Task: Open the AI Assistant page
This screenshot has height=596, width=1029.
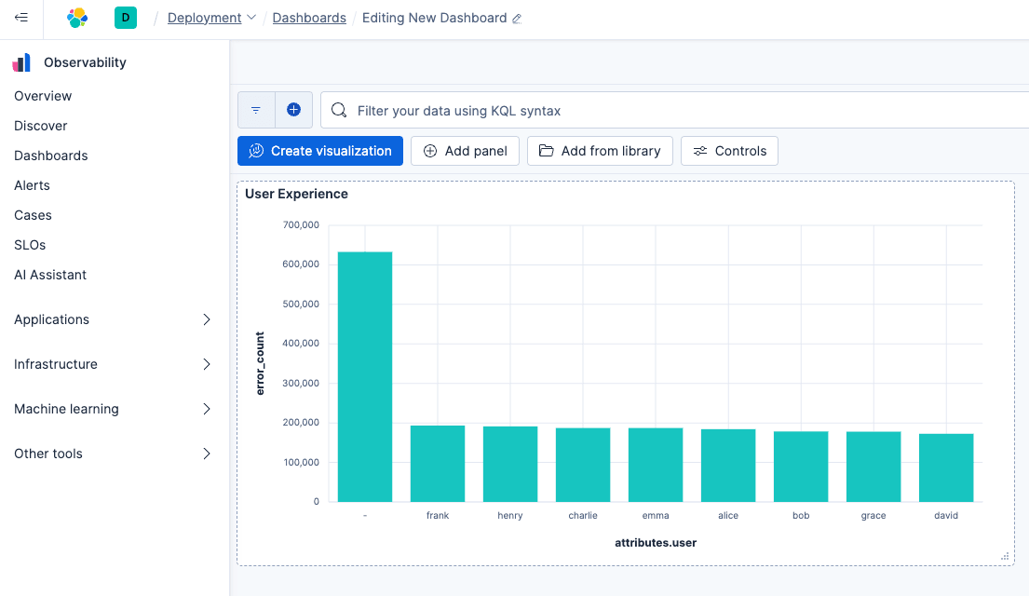Action: pos(50,275)
